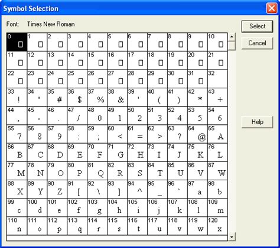Select the less-than sign cell 60
This screenshot has width=280, height=248.
(118, 134)
